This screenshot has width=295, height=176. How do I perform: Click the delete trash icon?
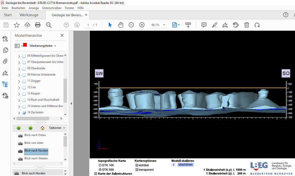point(246,25)
